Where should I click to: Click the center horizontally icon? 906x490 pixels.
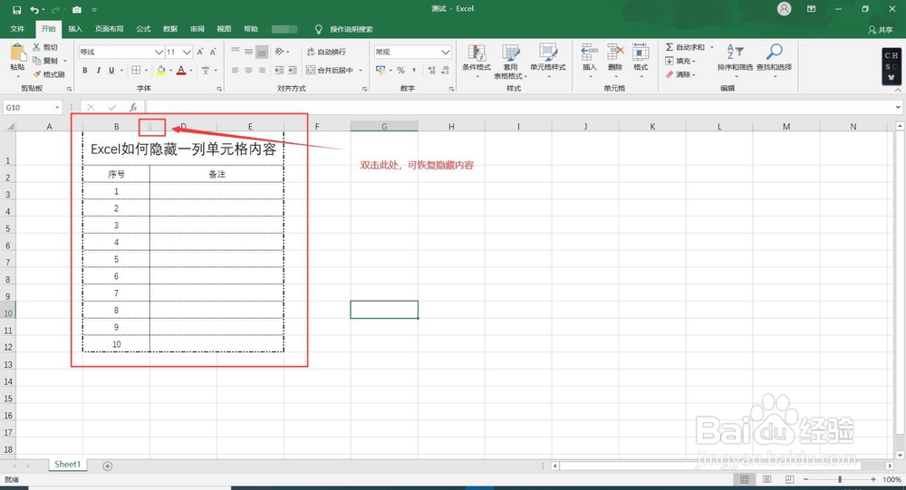248,70
